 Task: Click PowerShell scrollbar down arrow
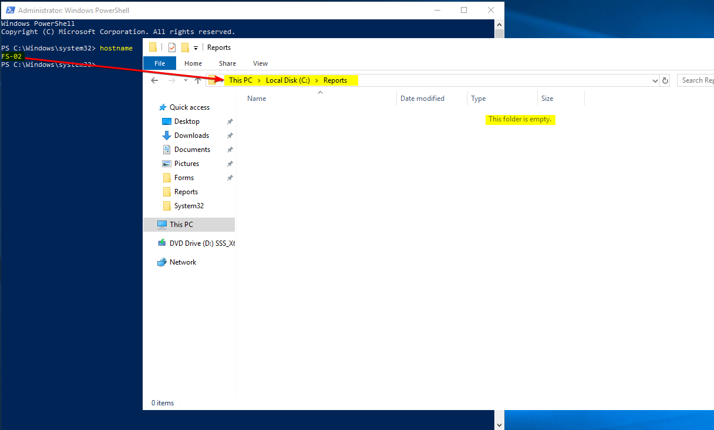[500, 425]
